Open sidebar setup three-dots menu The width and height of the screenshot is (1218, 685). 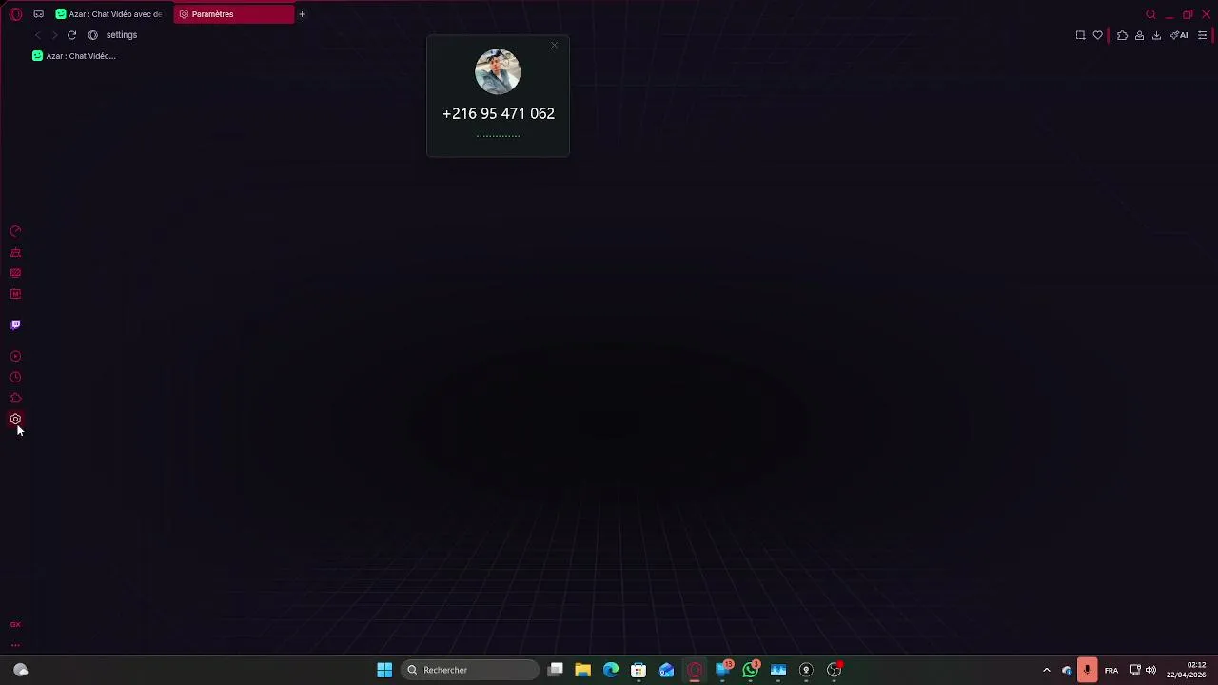(x=15, y=645)
